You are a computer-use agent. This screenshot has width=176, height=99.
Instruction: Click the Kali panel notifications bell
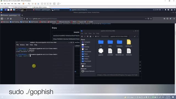166,10
